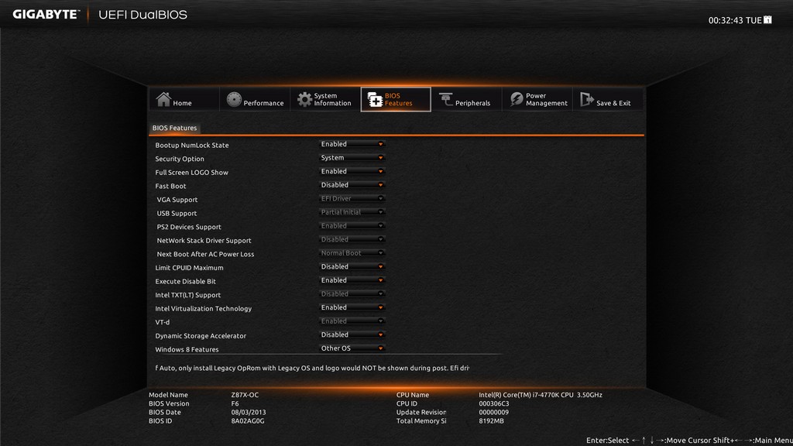This screenshot has width=793, height=446.
Task: Click the greyed VT-d dropdown
Action: tap(352, 321)
